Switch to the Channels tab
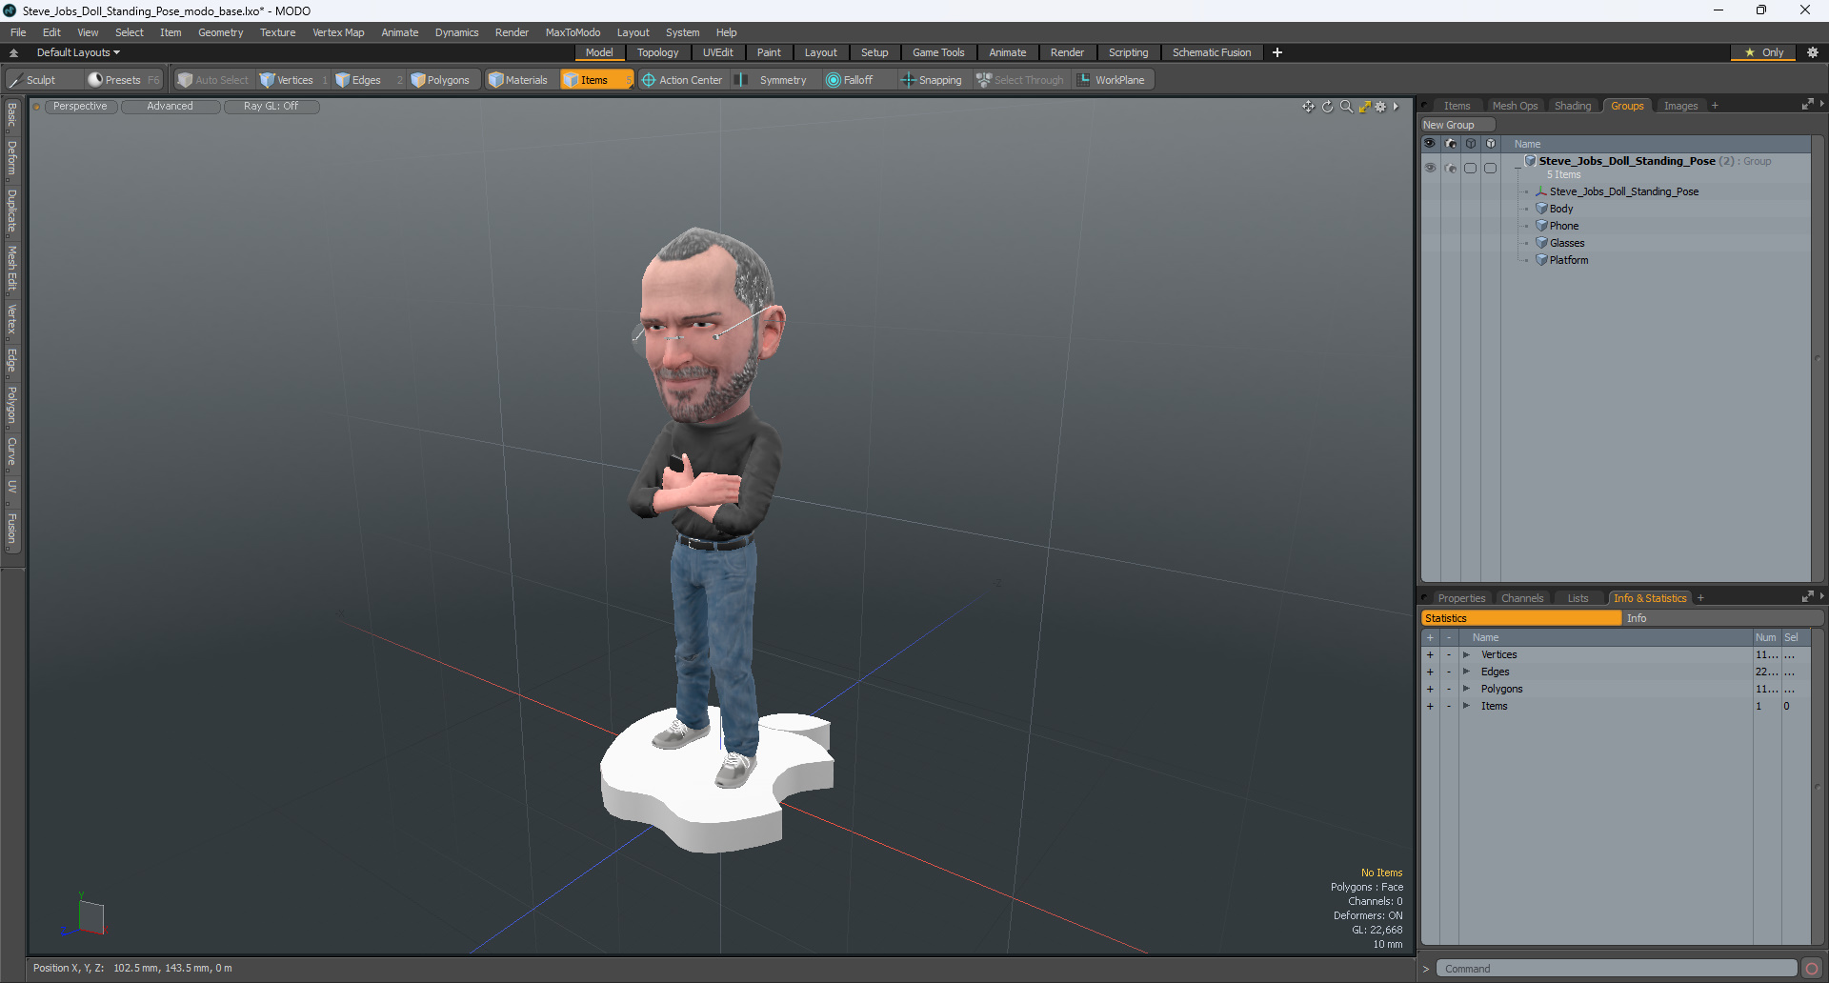 [x=1521, y=598]
